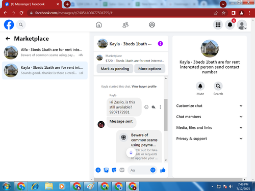Click volume speaker in system tray
Viewport: 255px width, 191px height.
[x=231, y=186]
